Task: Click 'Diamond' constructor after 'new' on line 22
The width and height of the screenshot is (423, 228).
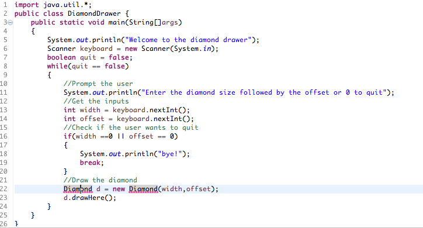Action: pos(143,189)
